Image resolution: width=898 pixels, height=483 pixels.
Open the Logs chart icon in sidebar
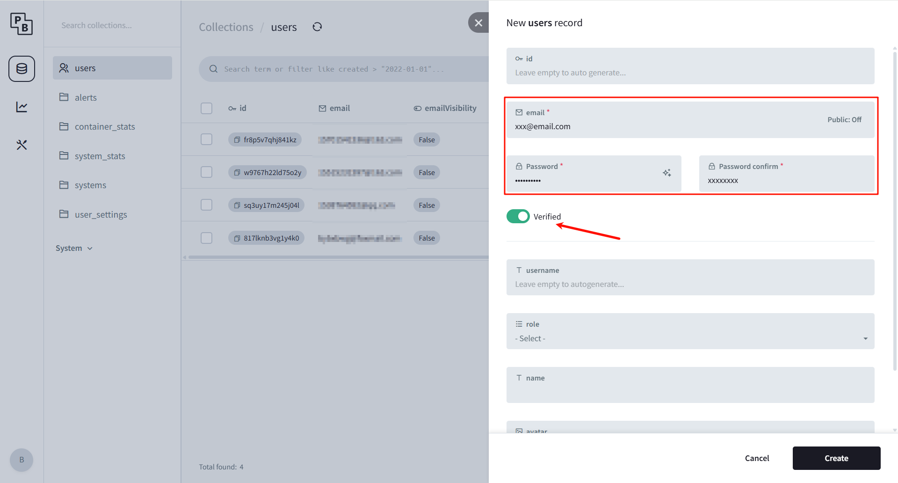click(22, 107)
